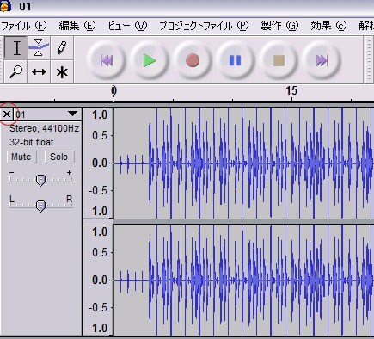Select the Multi-tool asterisk
This screenshot has height=339, width=374.
click(x=62, y=71)
